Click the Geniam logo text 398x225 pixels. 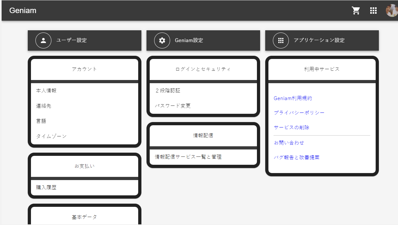coord(23,11)
